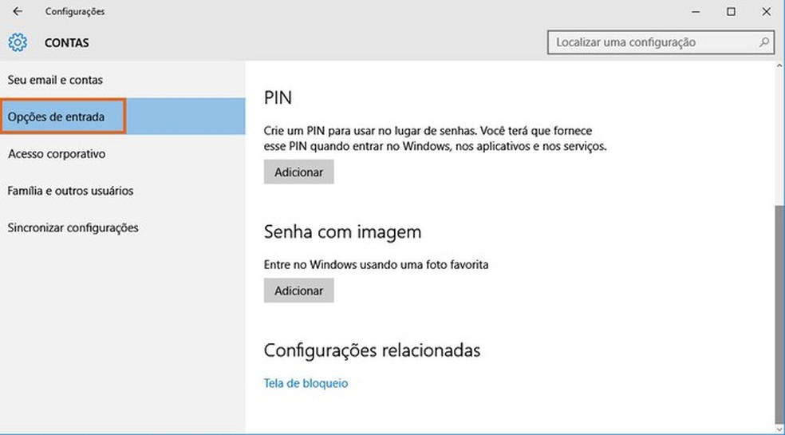Close the Configurações window
Image resolution: width=785 pixels, height=435 pixels.
point(766,12)
